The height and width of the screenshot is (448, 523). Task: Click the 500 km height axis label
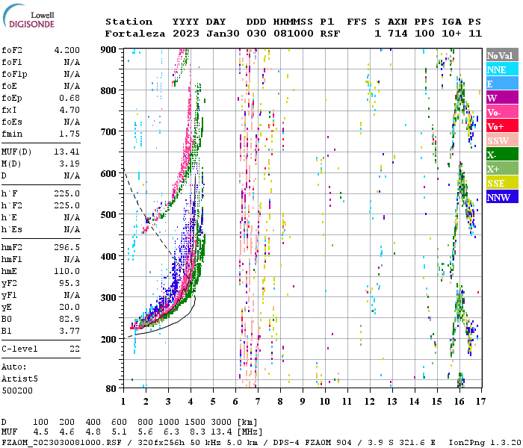108,214
